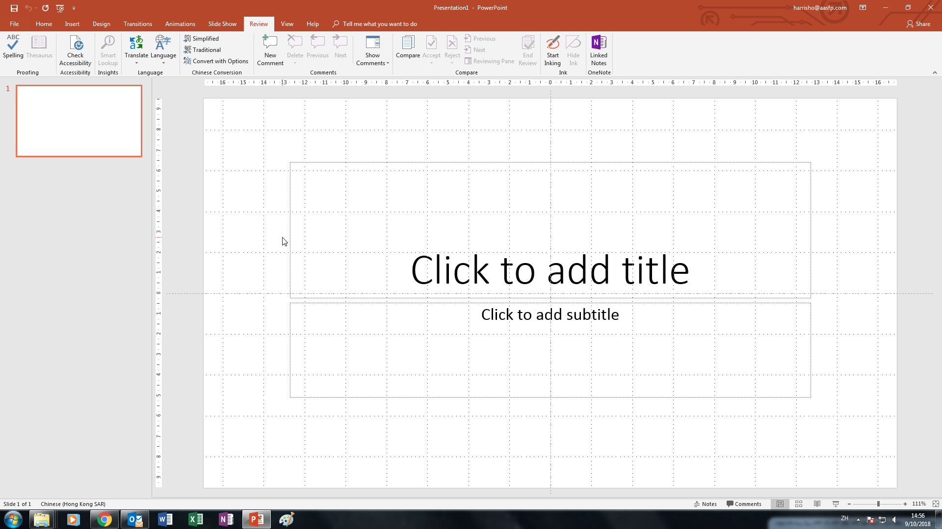Open Ribbon Display Options
942x529 pixels.
pyautogui.click(x=863, y=8)
